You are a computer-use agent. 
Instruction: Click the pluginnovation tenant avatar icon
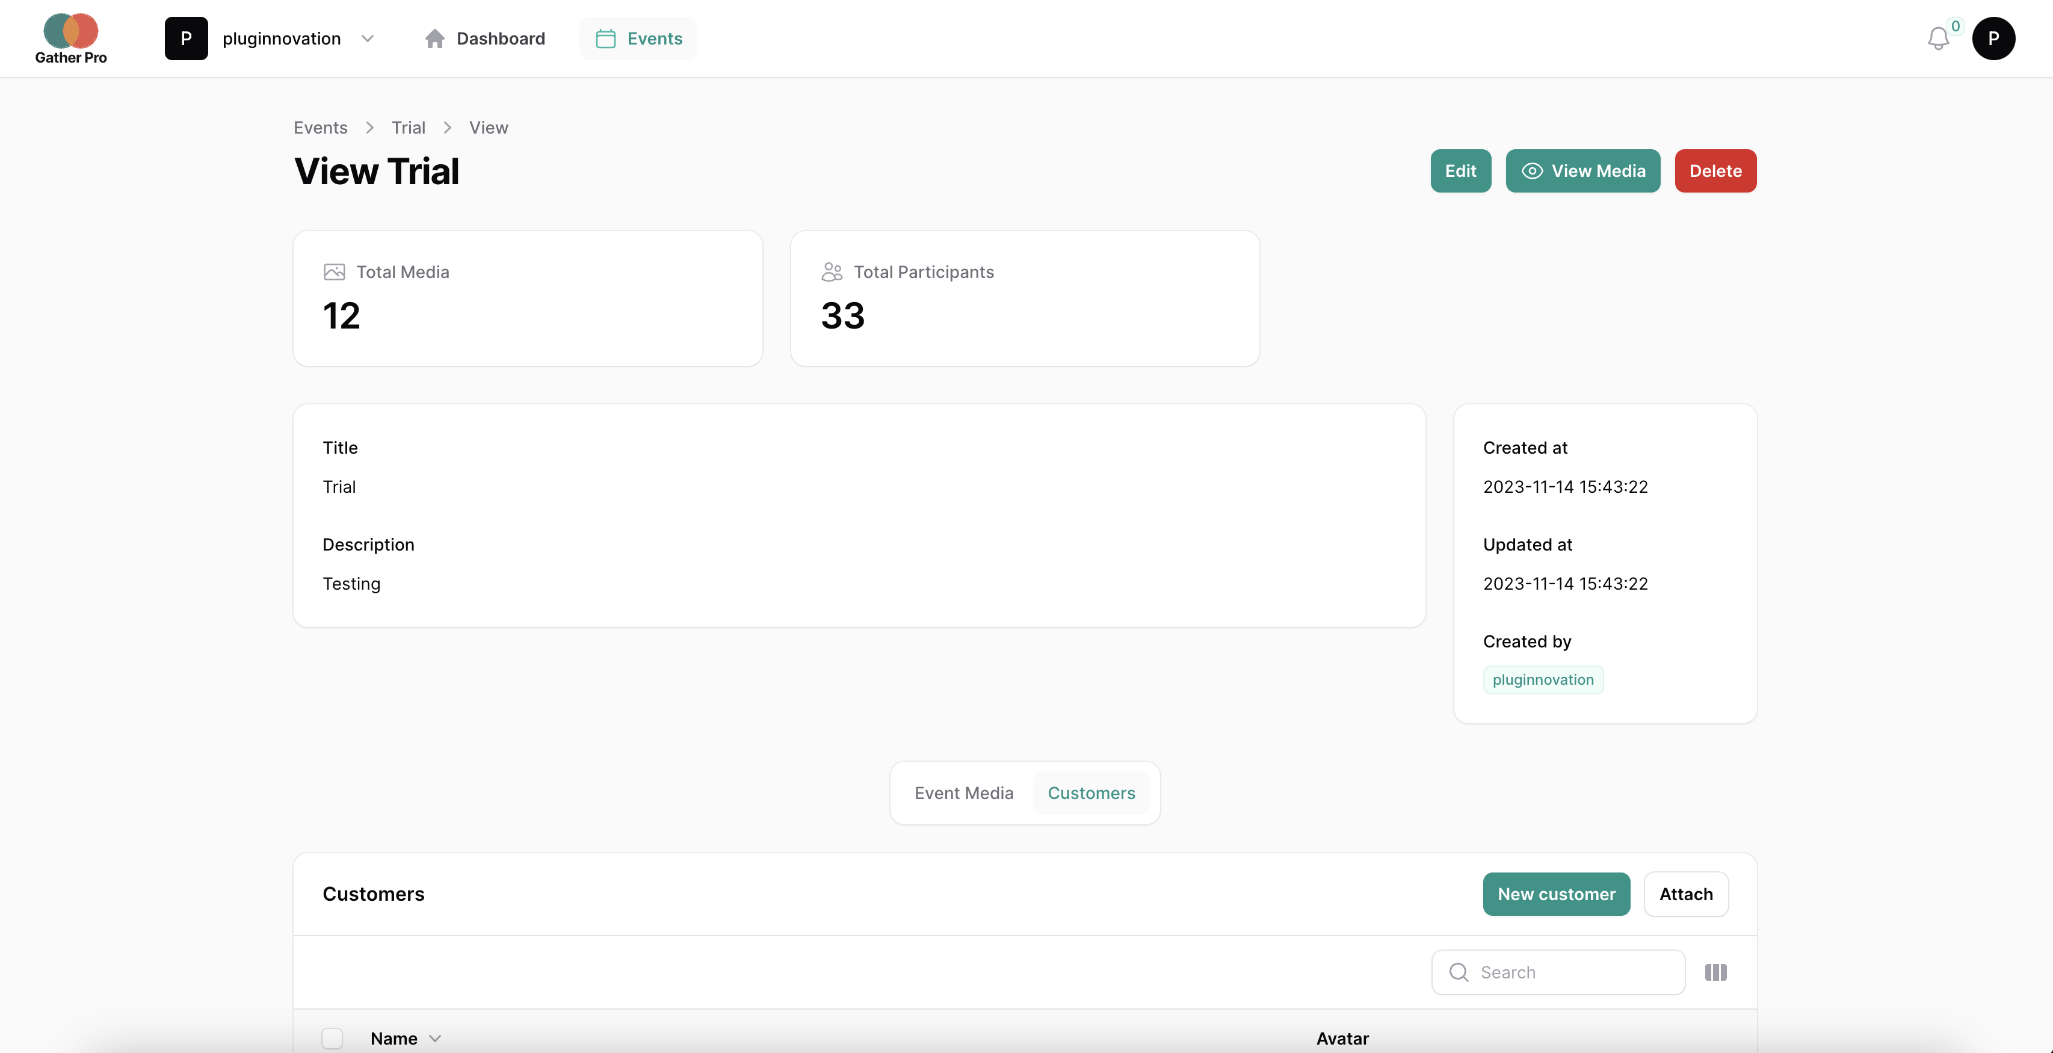pyautogui.click(x=186, y=39)
